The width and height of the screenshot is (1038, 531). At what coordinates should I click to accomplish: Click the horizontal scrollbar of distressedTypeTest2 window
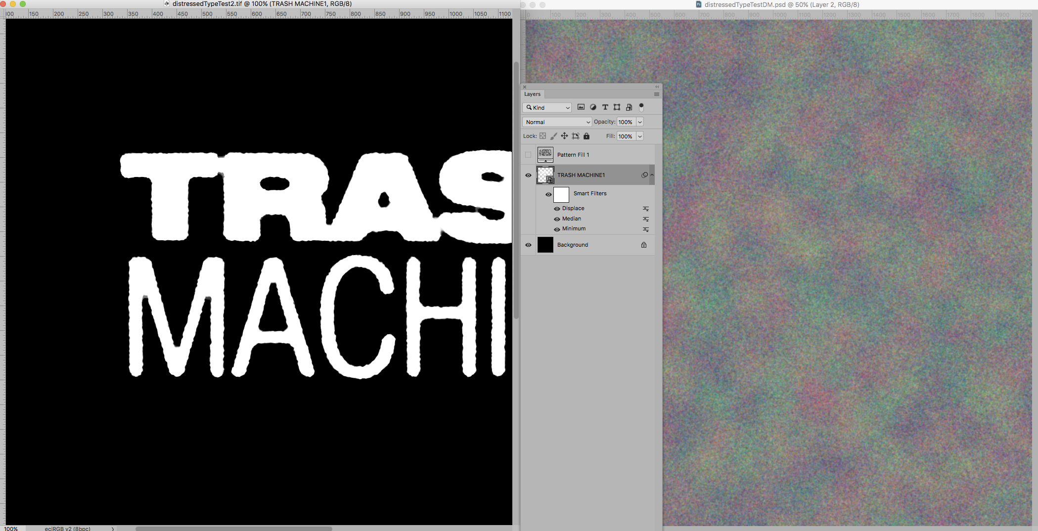234,529
